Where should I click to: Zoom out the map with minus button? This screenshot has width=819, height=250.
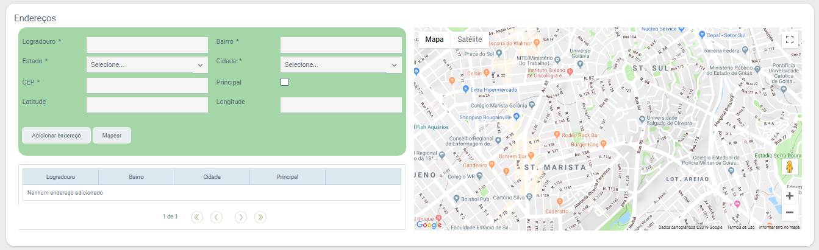click(x=790, y=212)
